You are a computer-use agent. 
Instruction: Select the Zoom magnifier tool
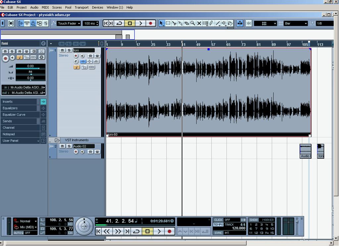(193, 23)
